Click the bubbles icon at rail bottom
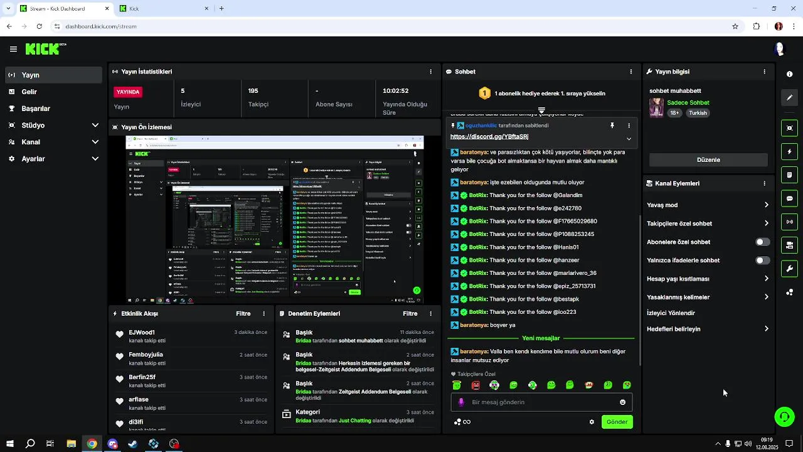Viewport: 803px width, 452px height. tap(789, 293)
